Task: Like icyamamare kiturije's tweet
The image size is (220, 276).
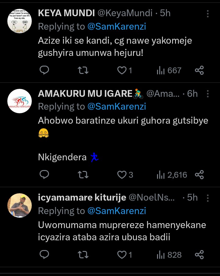Action: click(122, 255)
